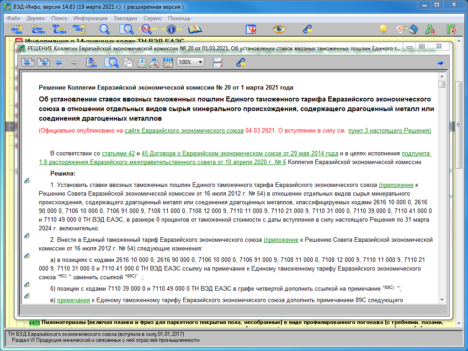Screen dimensions: 468x351
Task: Open the Закладки menu
Action: (125, 18)
